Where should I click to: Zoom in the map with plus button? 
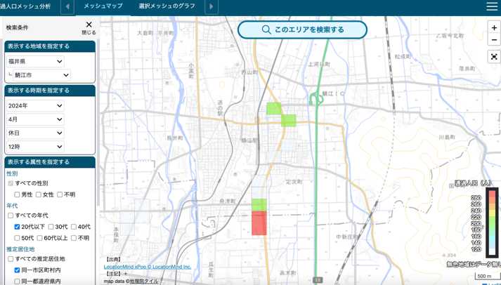[494, 27]
